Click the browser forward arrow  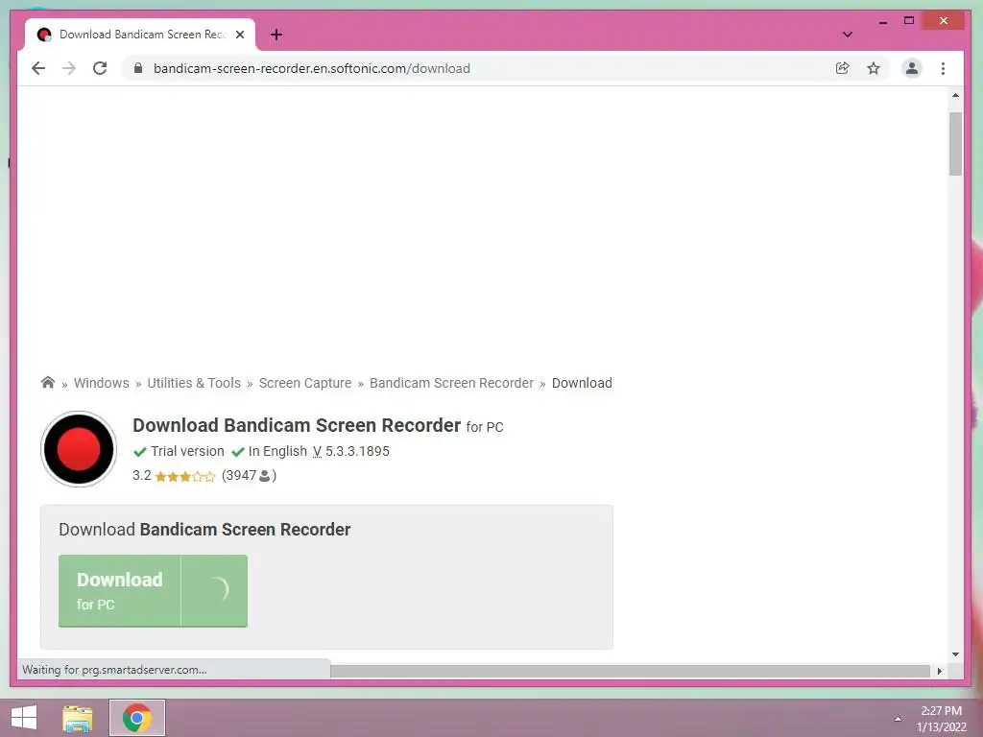(x=69, y=68)
